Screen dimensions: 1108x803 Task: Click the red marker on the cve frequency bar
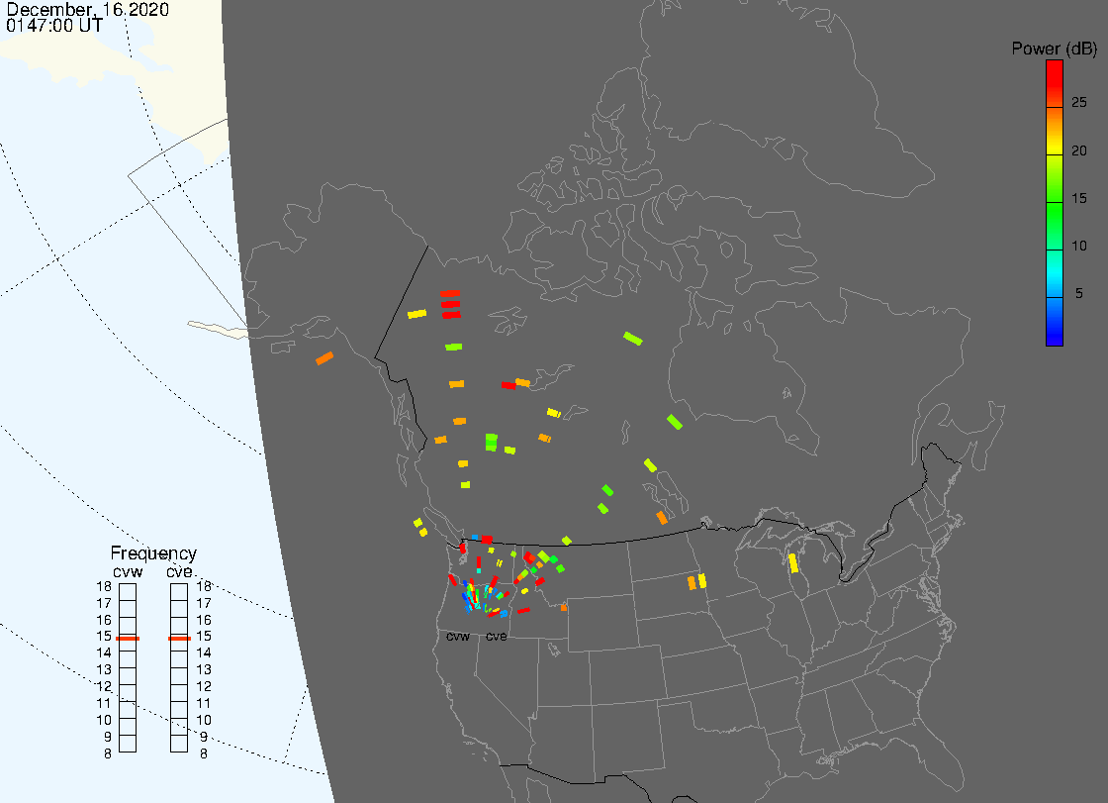pyautogui.click(x=179, y=639)
